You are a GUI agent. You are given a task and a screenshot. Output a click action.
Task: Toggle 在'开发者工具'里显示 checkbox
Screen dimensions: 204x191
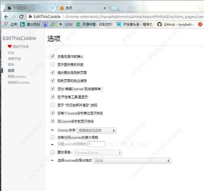(x=53, y=97)
